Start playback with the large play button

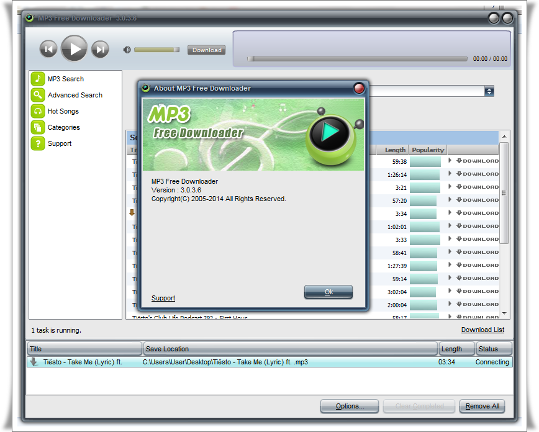[75, 48]
